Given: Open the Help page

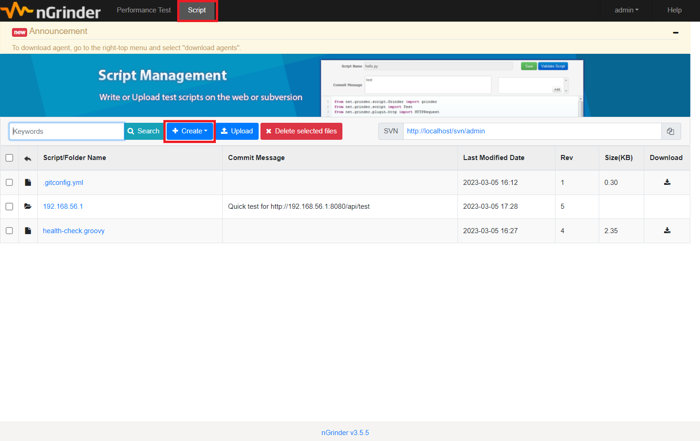Looking at the screenshot, I should pyautogui.click(x=674, y=10).
